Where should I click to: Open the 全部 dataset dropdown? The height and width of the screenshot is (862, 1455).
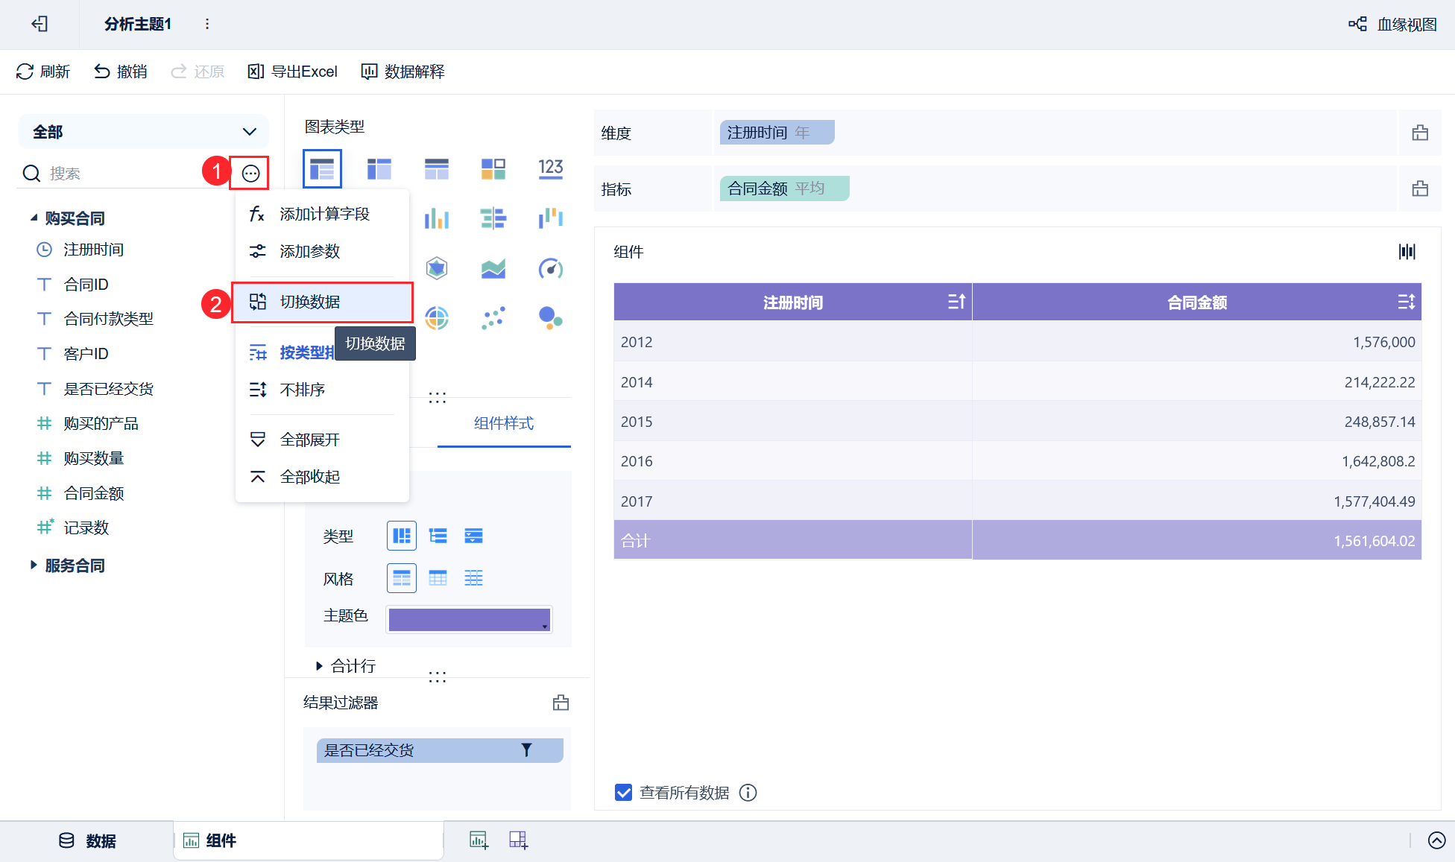tap(143, 132)
